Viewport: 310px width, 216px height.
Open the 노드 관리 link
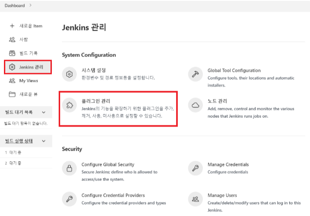pos(217,101)
